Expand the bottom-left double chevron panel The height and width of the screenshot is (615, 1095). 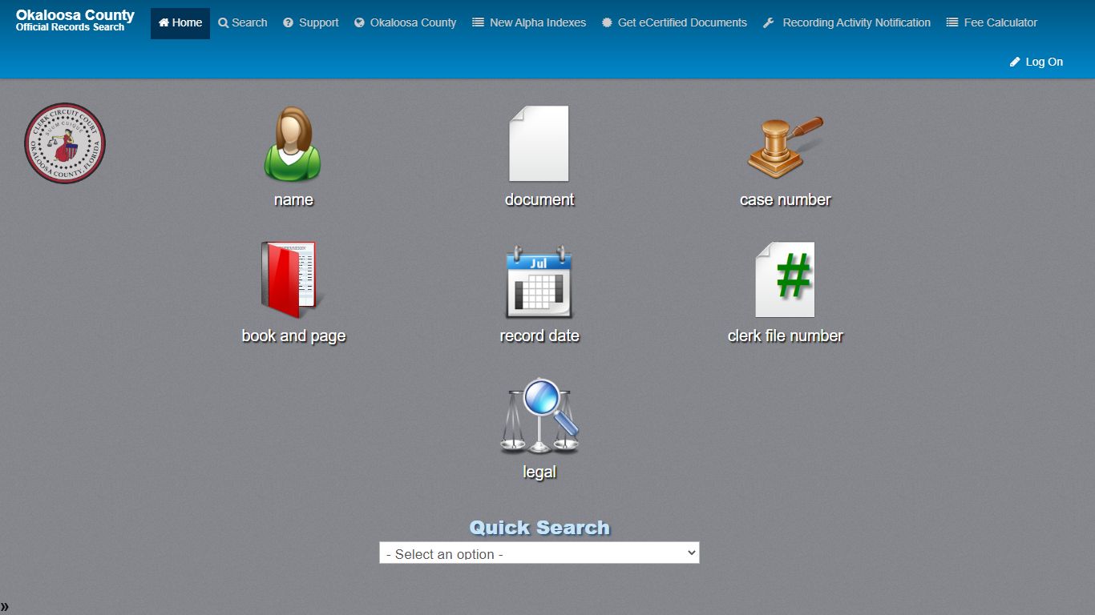pyautogui.click(x=5, y=606)
